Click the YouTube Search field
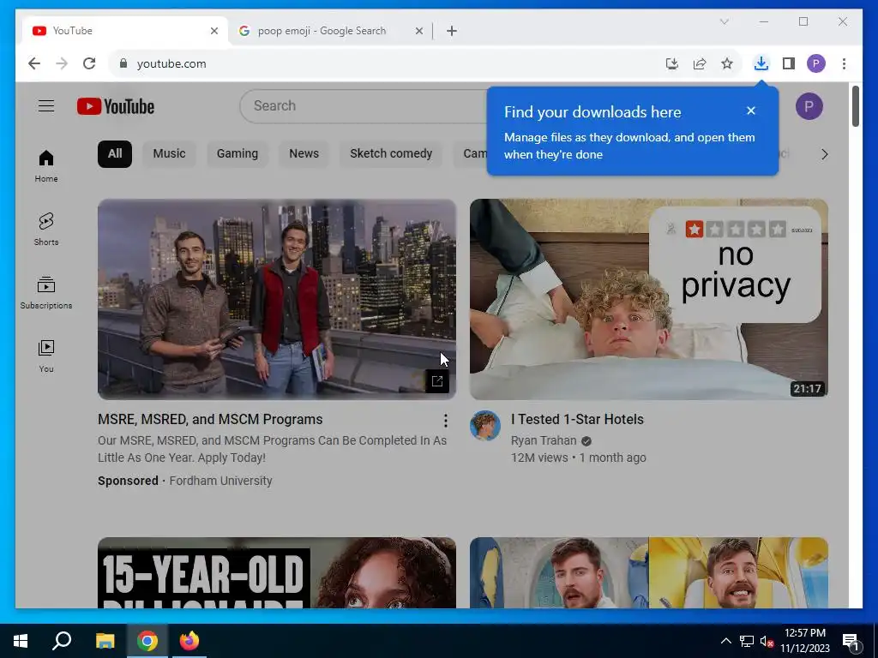 tap(364, 105)
